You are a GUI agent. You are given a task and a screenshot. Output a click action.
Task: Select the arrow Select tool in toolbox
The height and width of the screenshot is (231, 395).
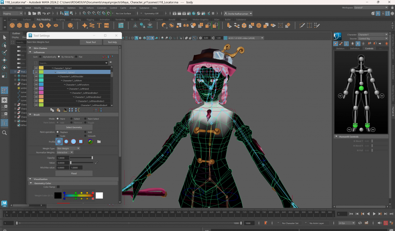pyautogui.click(x=4, y=37)
